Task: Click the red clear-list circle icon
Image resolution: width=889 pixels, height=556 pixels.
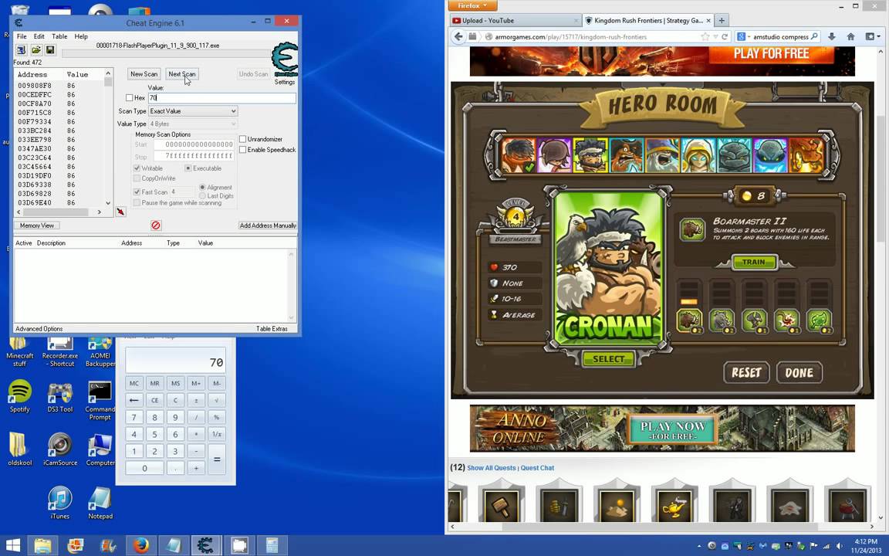Action: click(156, 225)
